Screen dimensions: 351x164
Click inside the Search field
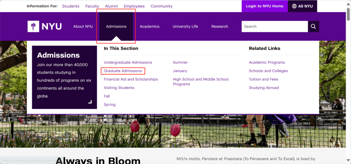click(275, 27)
